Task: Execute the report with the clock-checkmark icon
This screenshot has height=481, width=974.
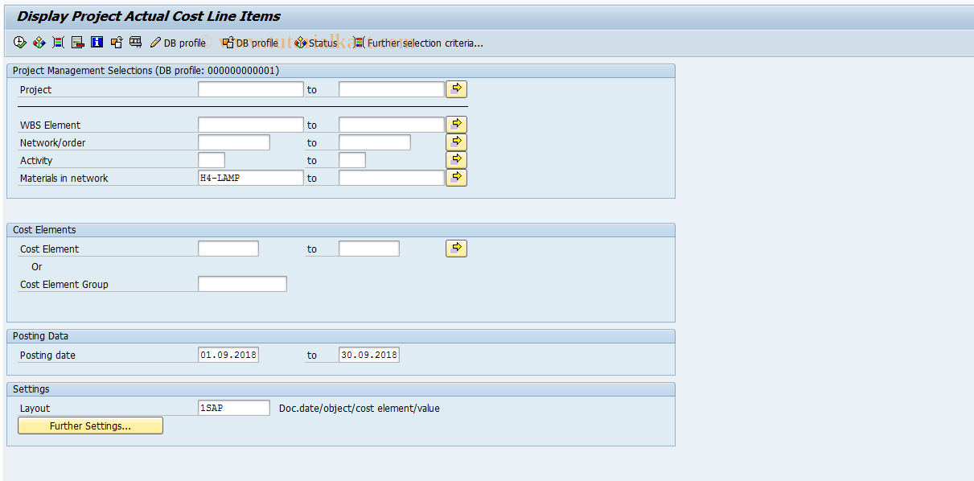Action: click(19, 42)
